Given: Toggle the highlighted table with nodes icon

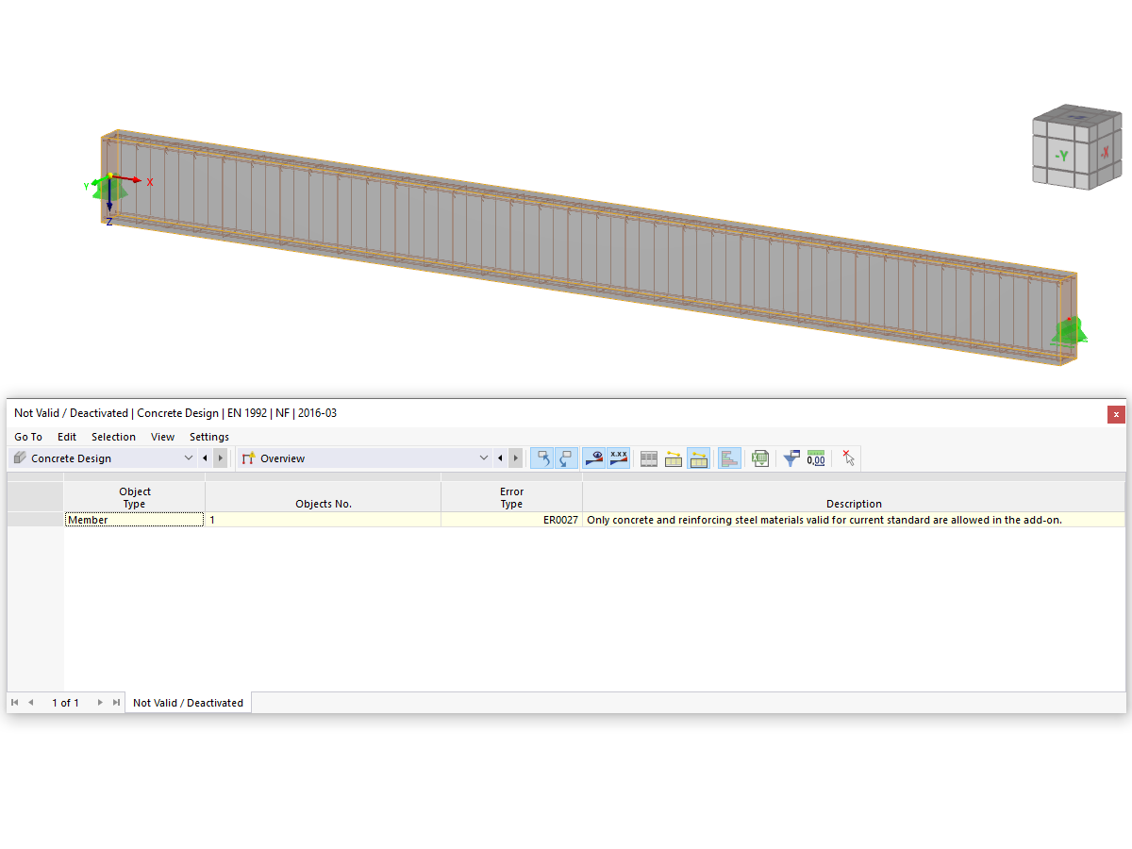Looking at the screenshot, I should pyautogui.click(x=698, y=458).
